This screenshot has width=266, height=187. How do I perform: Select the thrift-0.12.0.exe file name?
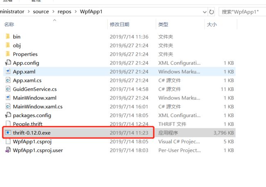tap(32, 133)
